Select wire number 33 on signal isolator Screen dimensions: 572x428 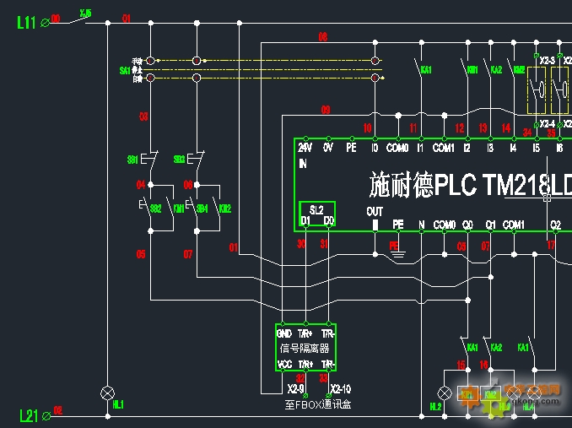[x=324, y=378]
